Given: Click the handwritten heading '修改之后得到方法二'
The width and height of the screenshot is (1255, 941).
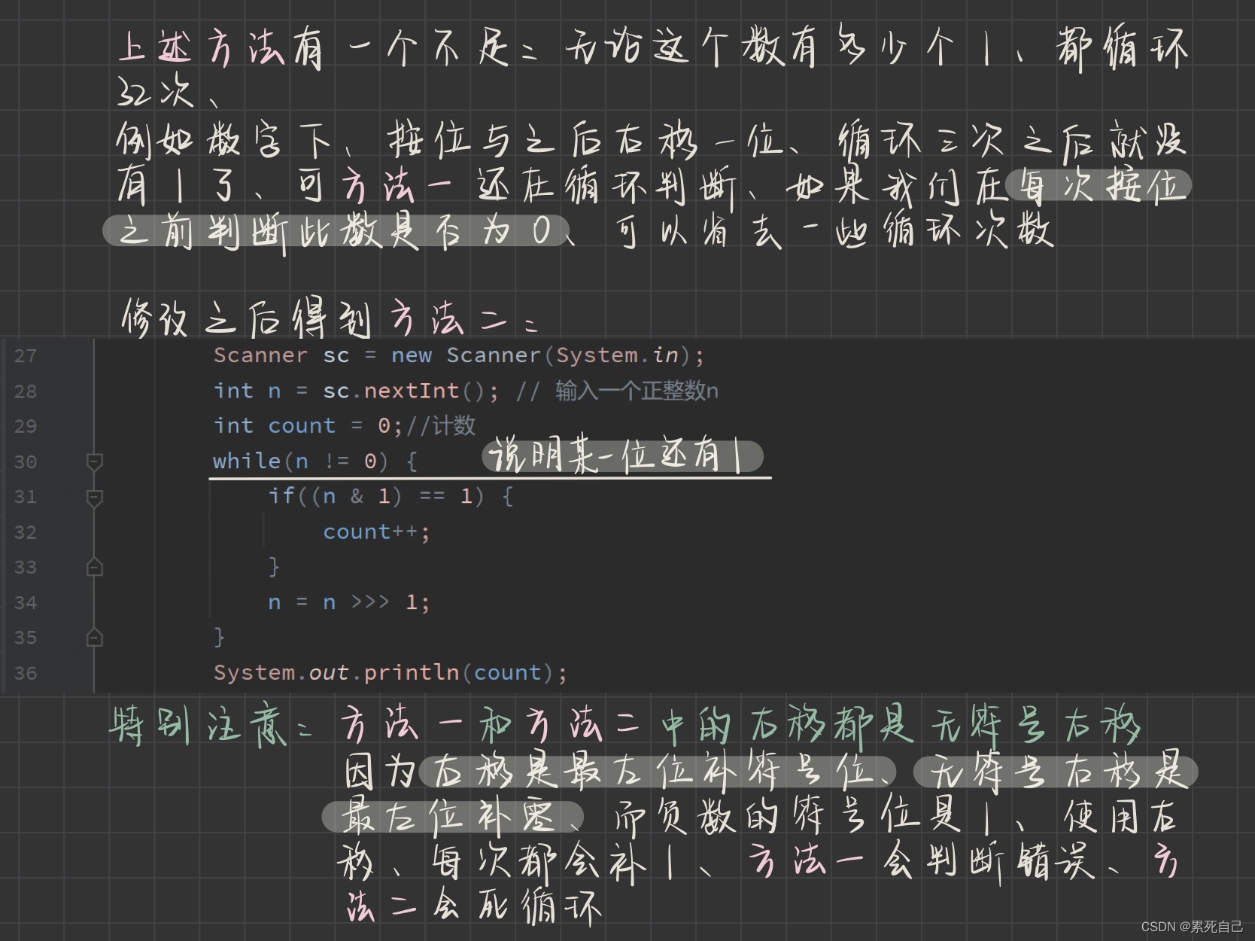Looking at the screenshot, I should [330, 318].
